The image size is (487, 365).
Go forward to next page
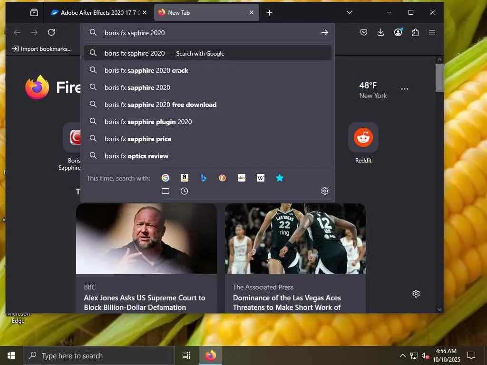[x=34, y=32]
